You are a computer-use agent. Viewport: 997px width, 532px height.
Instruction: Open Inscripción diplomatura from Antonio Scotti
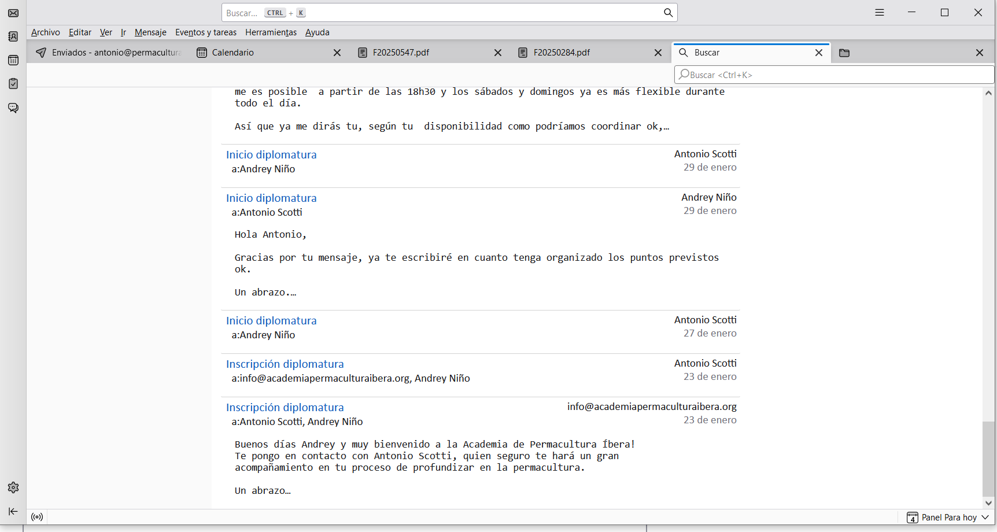point(285,364)
